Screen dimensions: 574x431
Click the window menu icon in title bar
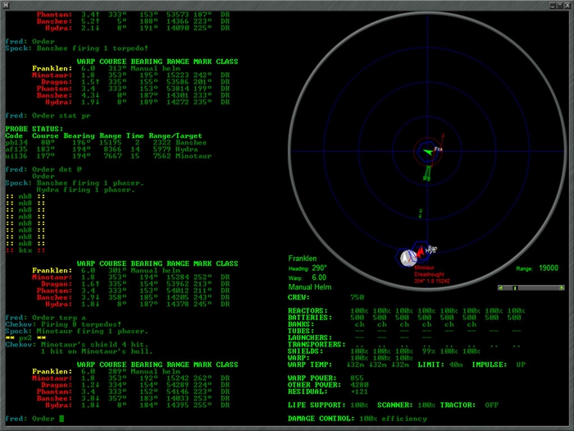point(7,6)
